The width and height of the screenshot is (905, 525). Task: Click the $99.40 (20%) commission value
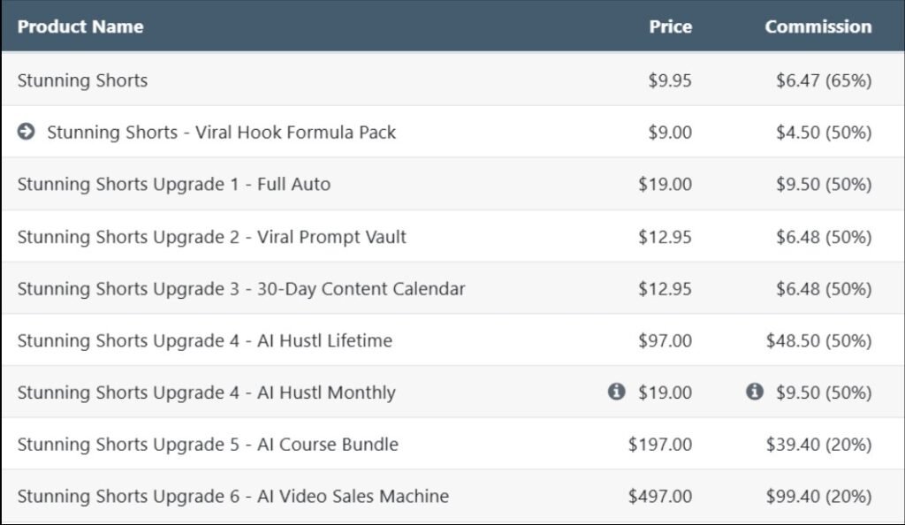click(x=819, y=497)
